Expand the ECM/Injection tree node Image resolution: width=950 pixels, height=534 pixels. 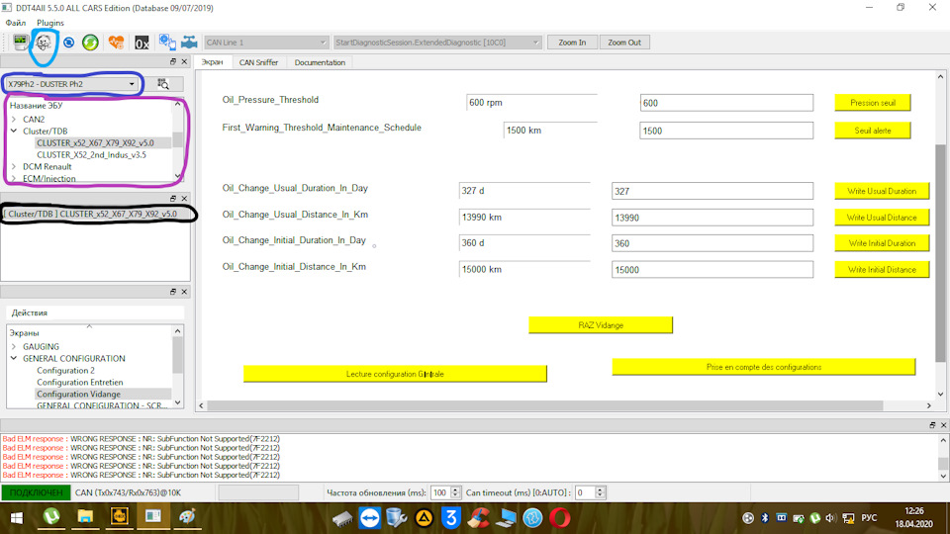13,179
